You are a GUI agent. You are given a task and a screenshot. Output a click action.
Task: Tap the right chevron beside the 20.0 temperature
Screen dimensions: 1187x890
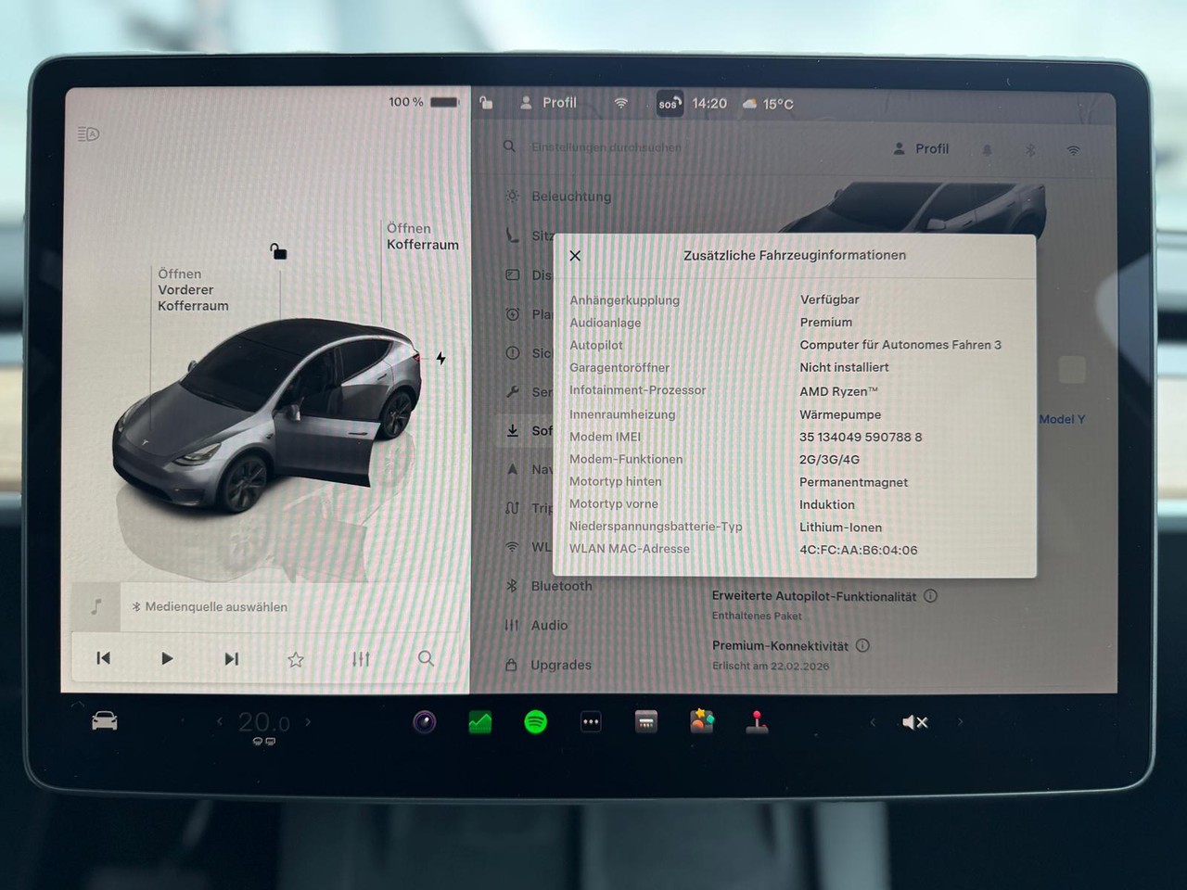tap(309, 720)
